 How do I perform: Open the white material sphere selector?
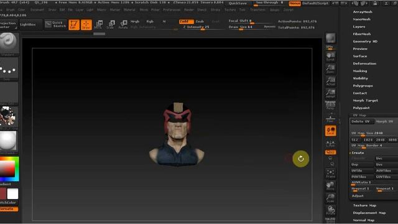pos(9,141)
